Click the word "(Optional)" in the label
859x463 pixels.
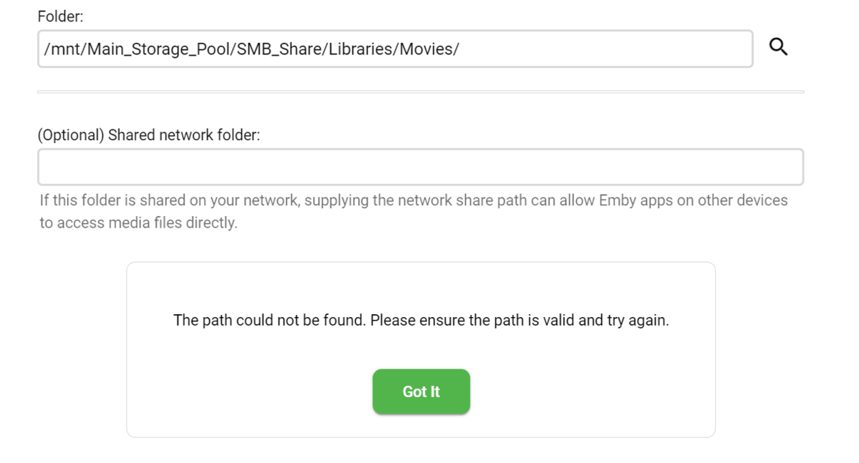tap(71, 135)
